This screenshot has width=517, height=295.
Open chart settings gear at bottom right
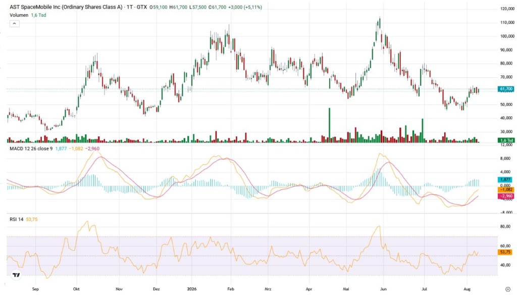507,289
